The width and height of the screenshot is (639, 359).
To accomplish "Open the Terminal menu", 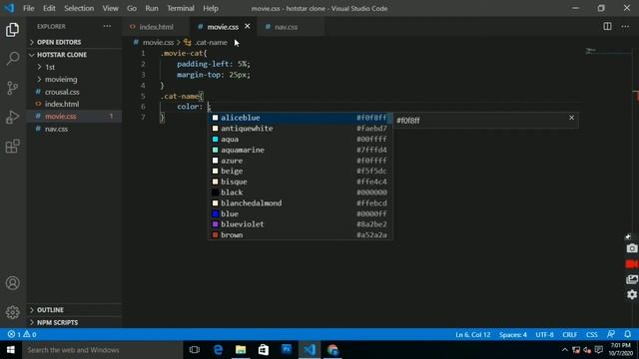I will (x=181, y=8).
